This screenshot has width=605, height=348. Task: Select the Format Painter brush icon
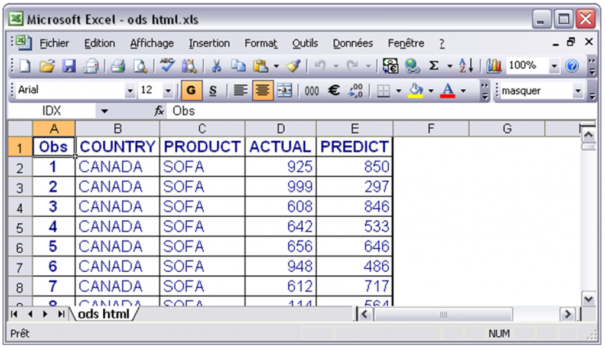(x=294, y=66)
